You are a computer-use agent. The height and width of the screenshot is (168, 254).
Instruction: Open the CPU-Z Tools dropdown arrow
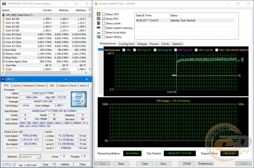coord(54,164)
